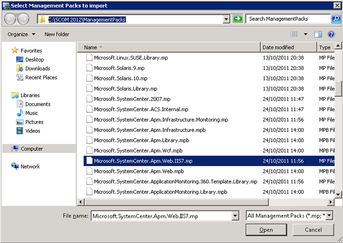343x243 pixels.
Task: Select Microsoft.SystemCenter.Apm.Infrastructure.Monitoring.mp file
Action: coord(161,120)
